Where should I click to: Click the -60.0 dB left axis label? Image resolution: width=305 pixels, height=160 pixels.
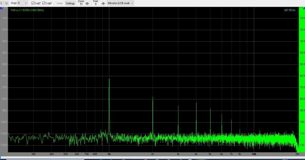(x=4, y=76)
